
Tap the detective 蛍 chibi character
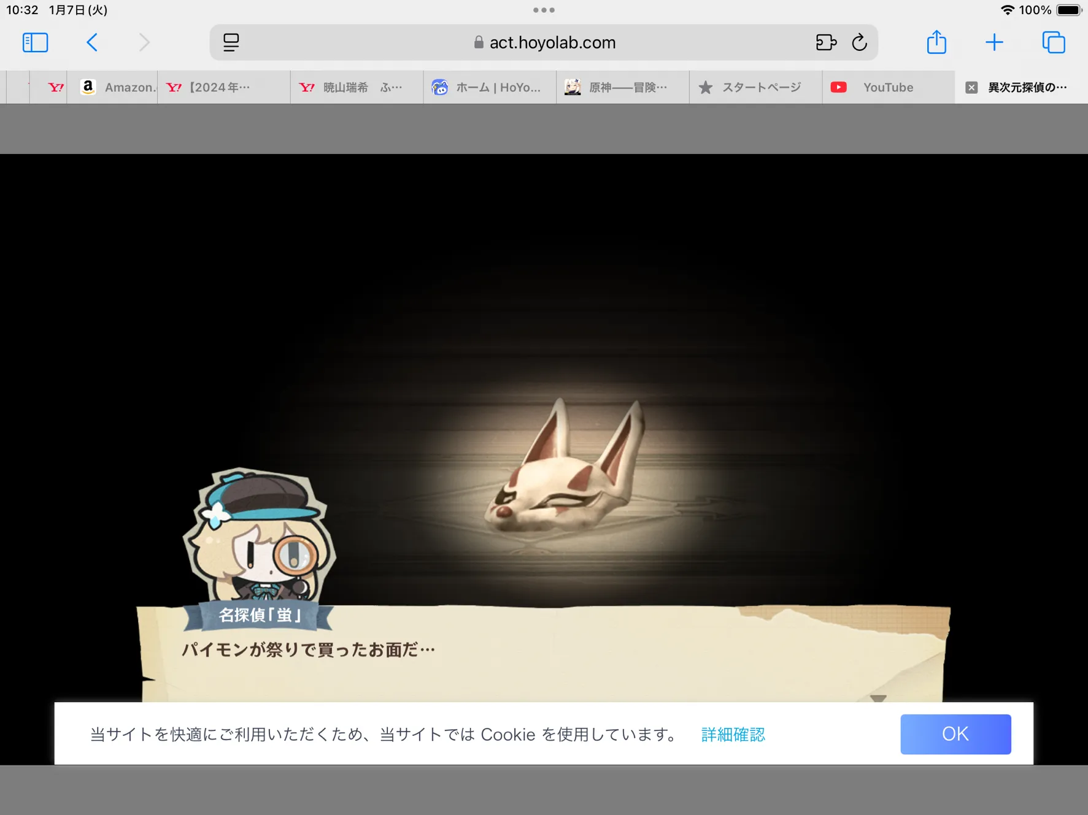pos(259,535)
